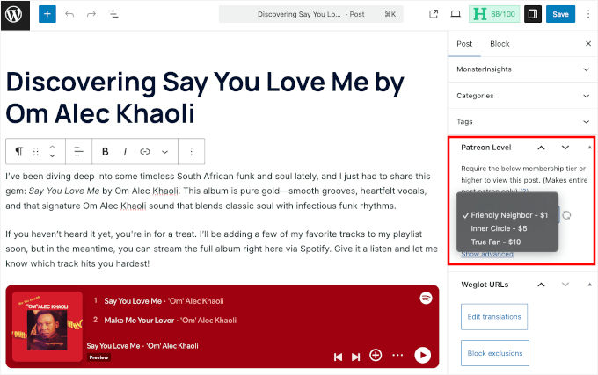Collapse the Patreon Level panel triangle
This screenshot has width=598, height=375.
[589, 148]
